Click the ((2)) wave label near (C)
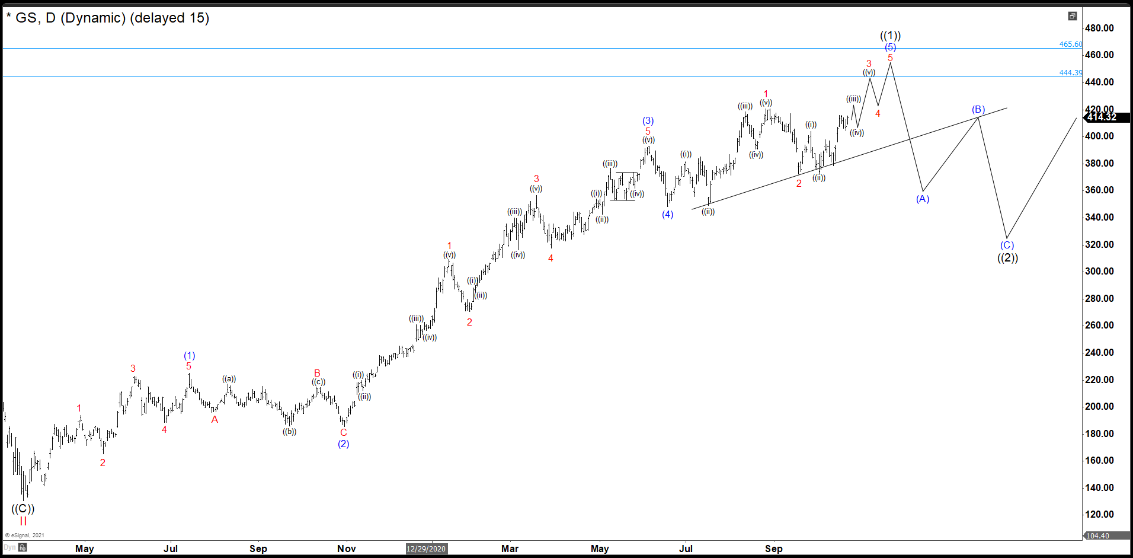 click(1008, 257)
